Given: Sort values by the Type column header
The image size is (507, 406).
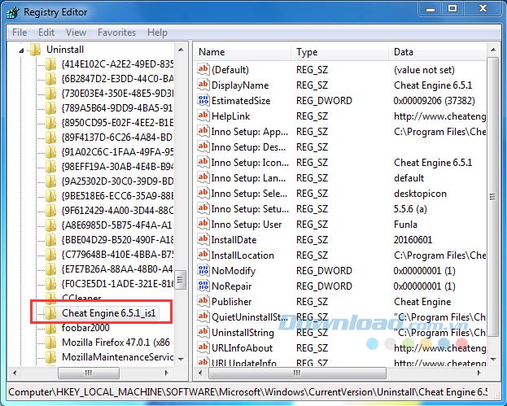Looking at the screenshot, I should click(x=340, y=52).
